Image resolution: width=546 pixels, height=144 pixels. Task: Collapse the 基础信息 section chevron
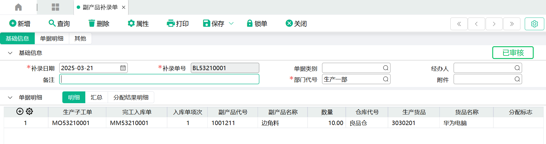tap(10, 53)
